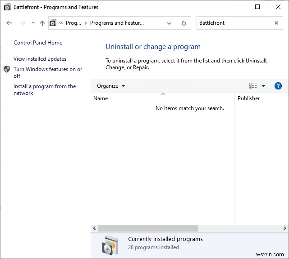Image resolution: width=289 pixels, height=259 pixels.
Task: Open View installed updates
Action: click(40, 59)
